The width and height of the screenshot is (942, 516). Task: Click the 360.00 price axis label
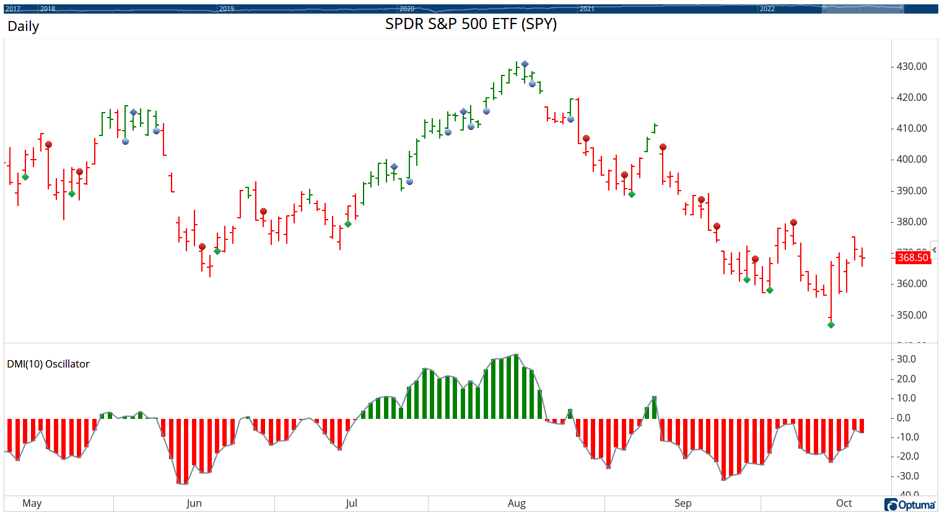pos(912,283)
